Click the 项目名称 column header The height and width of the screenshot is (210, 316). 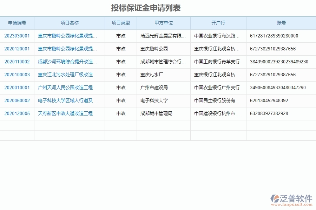coord(70,23)
